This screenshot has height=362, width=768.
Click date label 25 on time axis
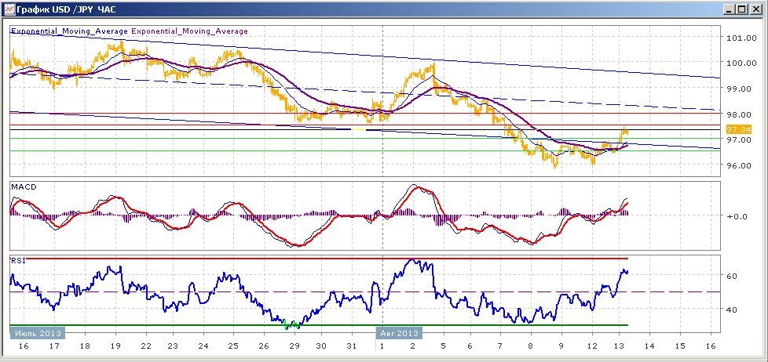(x=232, y=346)
